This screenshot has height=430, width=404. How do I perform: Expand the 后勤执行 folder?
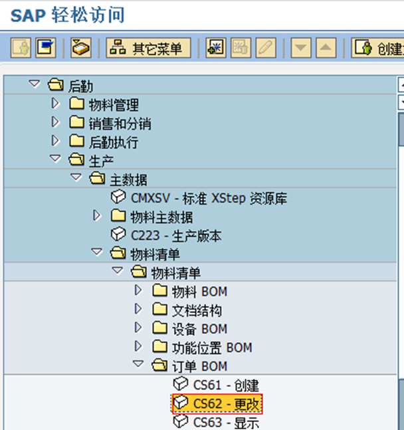[56, 141]
